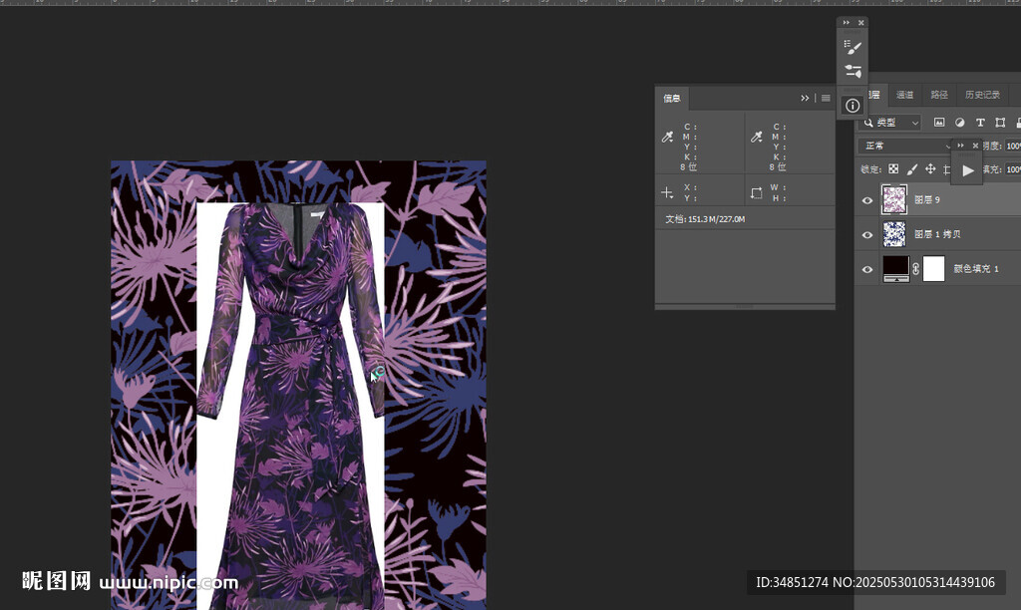Image resolution: width=1021 pixels, height=610 pixels.
Task: Switch to the 通道 tab
Action: (x=904, y=95)
